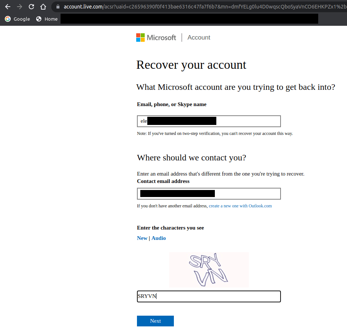Navigate back using the browser back arrow

click(8, 6)
